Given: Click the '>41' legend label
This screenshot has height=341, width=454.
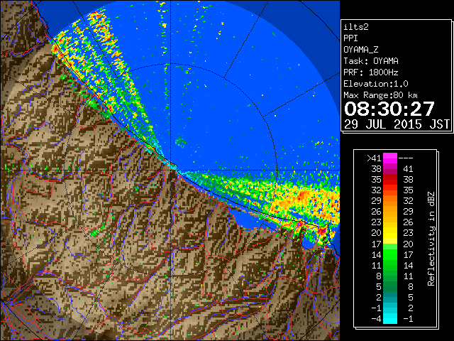Looking at the screenshot, I should pos(374,158).
